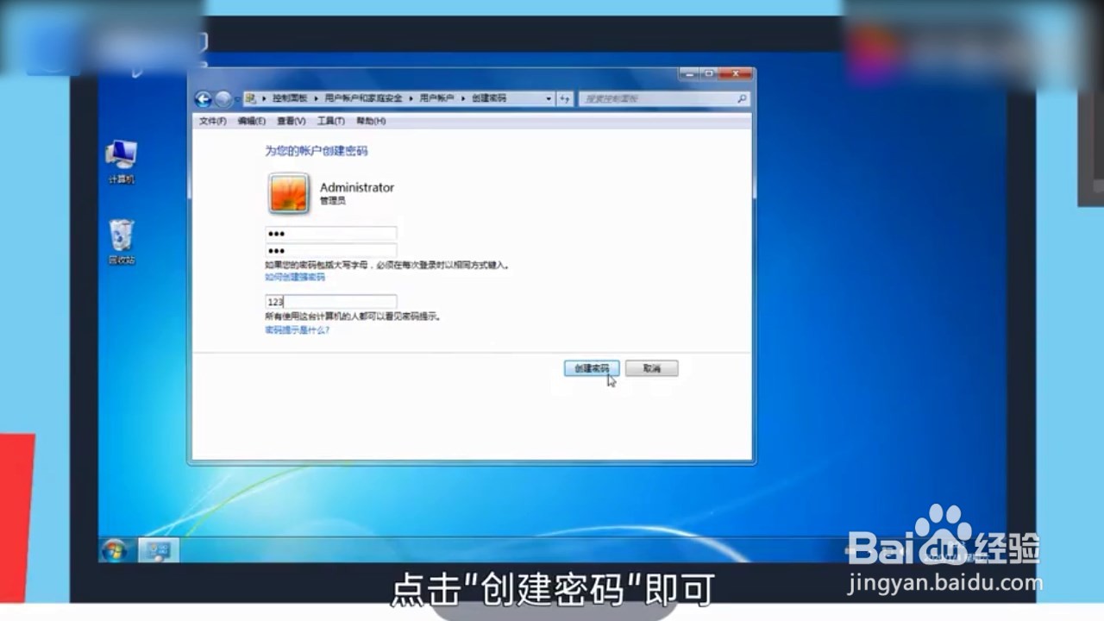Open the 如何创建强密码 help link
The height and width of the screenshot is (621, 1104).
[x=295, y=278]
